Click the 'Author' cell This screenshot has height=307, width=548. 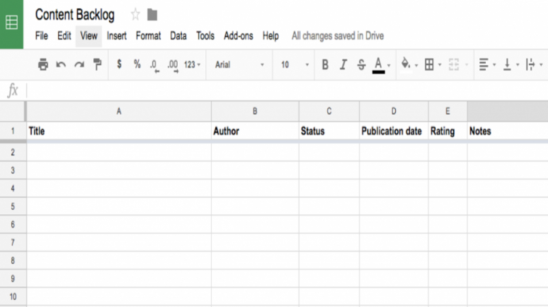point(255,131)
